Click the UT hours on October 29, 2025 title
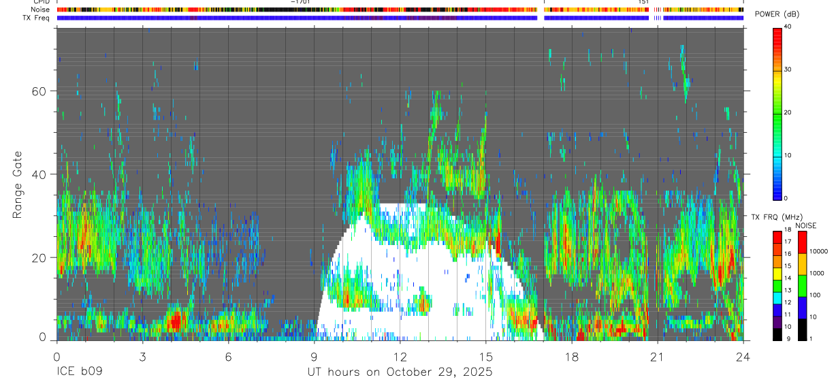This screenshot has width=836, height=386. click(399, 372)
